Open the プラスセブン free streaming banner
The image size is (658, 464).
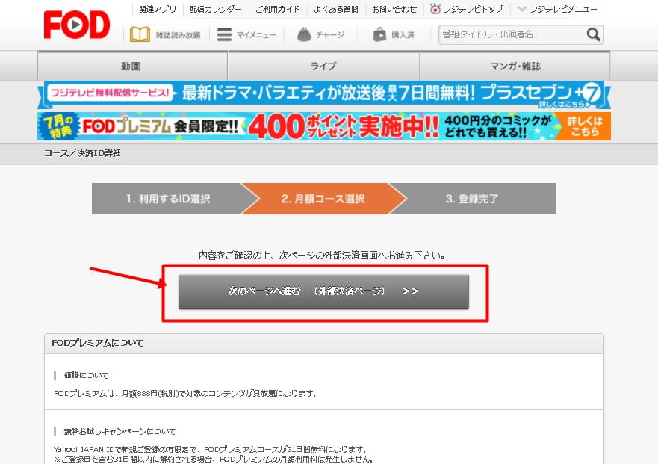pyautogui.click(x=324, y=94)
